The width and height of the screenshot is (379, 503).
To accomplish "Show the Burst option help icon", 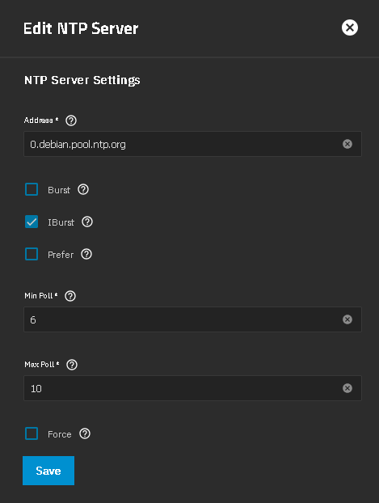I will (x=83, y=189).
